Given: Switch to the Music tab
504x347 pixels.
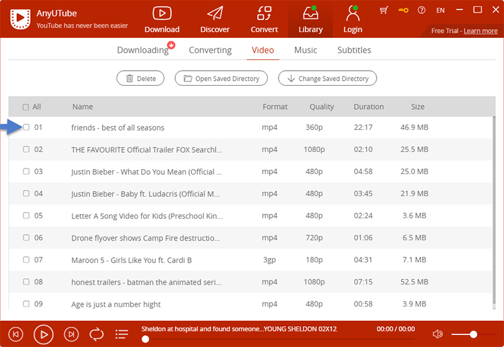Looking at the screenshot, I should pos(306,50).
